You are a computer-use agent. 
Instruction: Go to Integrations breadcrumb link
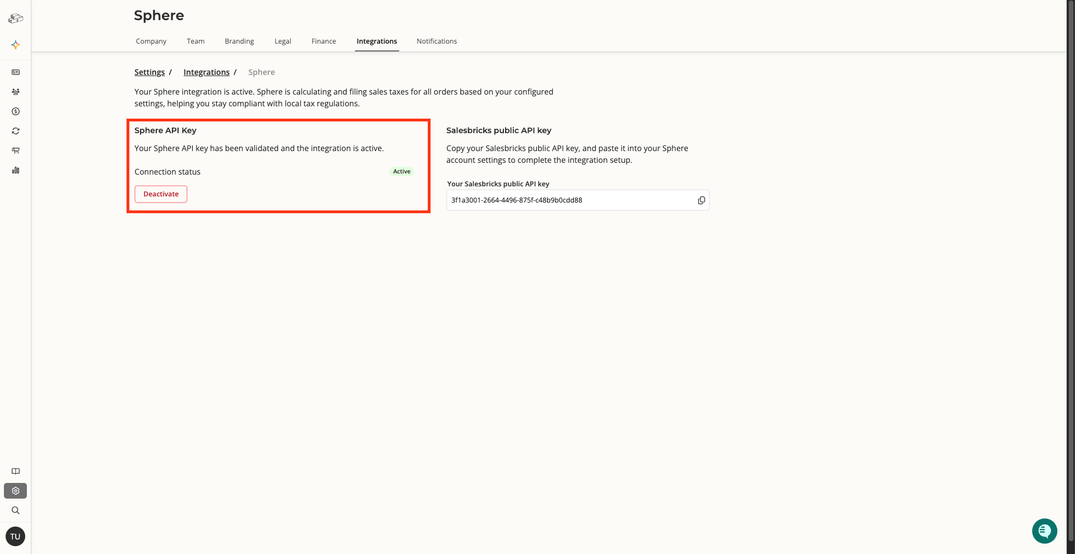(206, 72)
